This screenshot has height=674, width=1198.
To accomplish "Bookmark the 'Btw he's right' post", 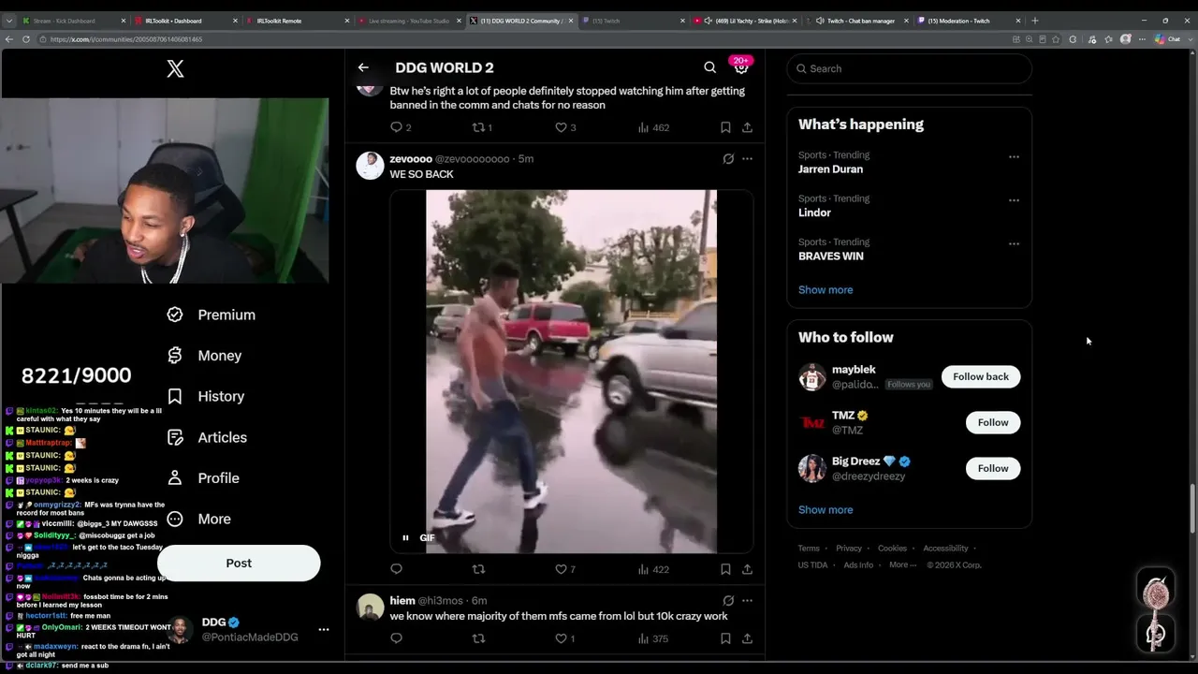I will pyautogui.click(x=725, y=127).
